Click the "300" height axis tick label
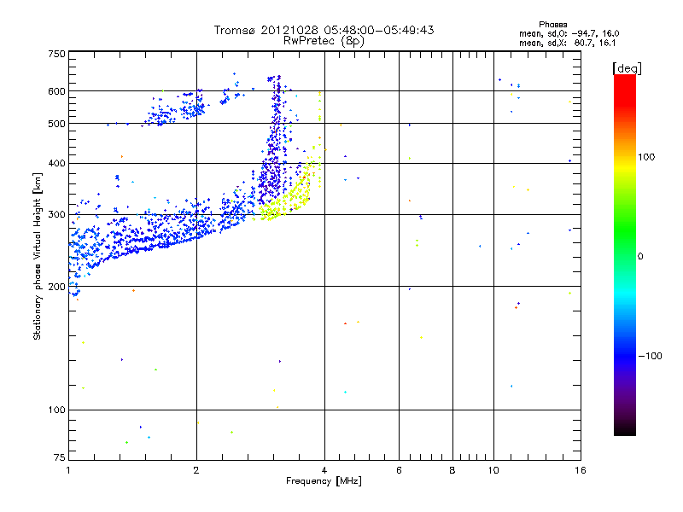This screenshot has width=683, height=512. click(x=56, y=215)
